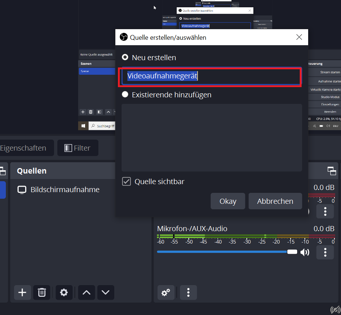The height and width of the screenshot is (315, 341).
Task: Move the source down with the down arrow
Action: pos(106,292)
